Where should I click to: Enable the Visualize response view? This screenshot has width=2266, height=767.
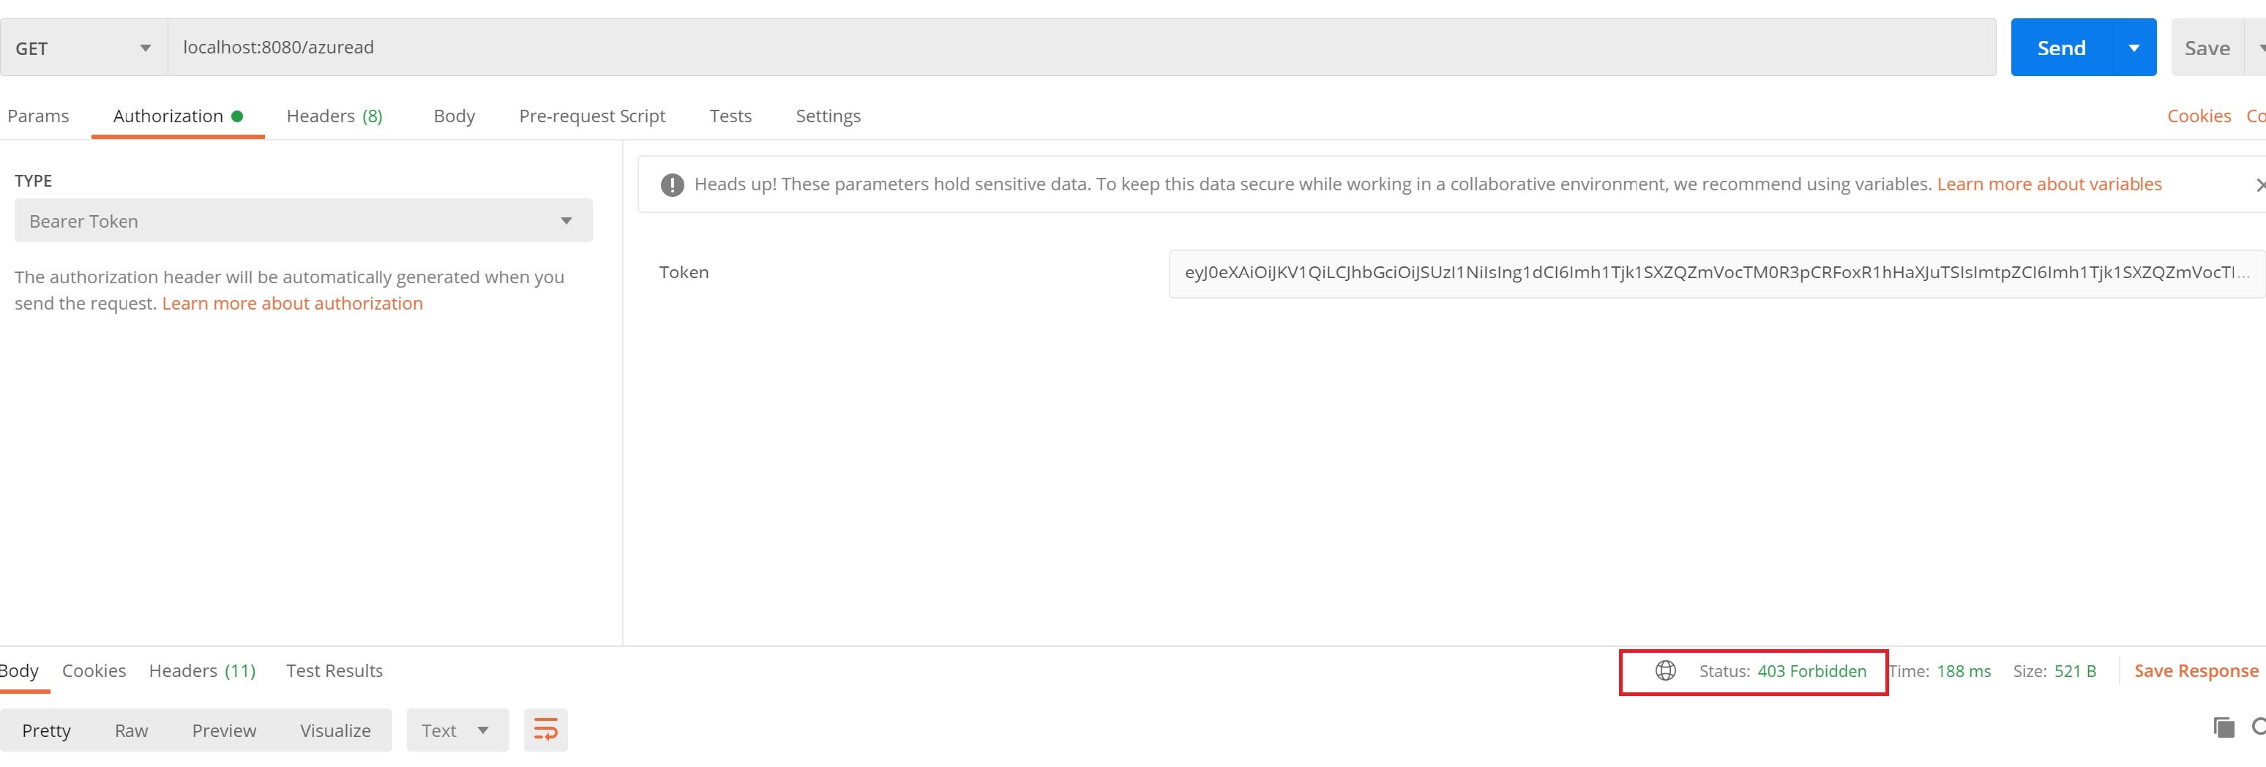click(335, 730)
